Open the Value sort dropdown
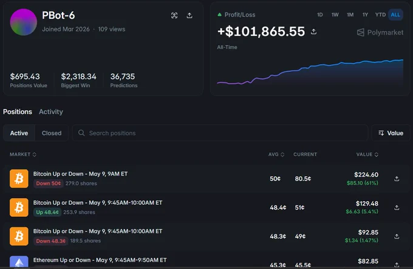 coord(391,133)
